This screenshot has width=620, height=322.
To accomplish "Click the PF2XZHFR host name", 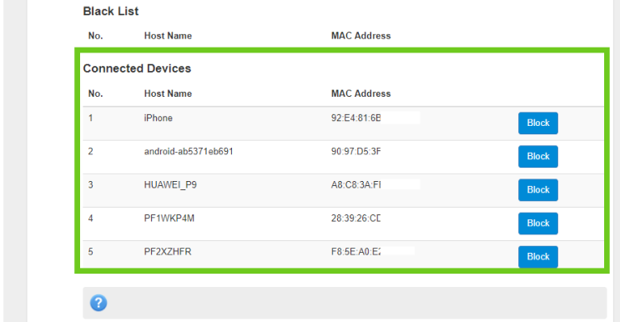I will pyautogui.click(x=168, y=252).
